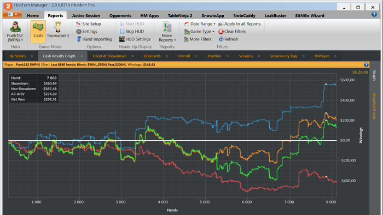This screenshot has height=215, width=383.
Task: Click Apply to all Reports
Action: 240,24
